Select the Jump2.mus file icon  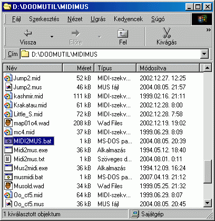[x=8, y=87]
